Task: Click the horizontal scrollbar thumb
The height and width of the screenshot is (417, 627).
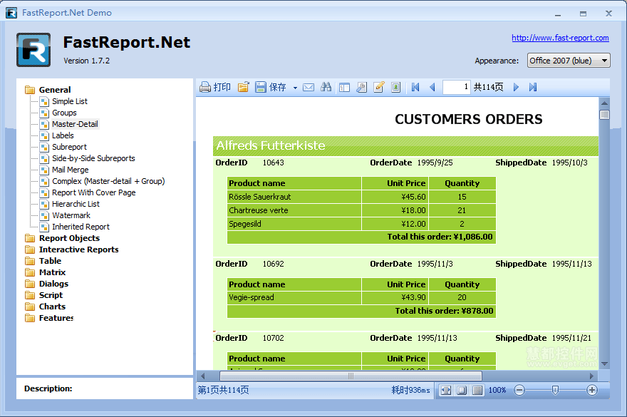Action: tap(351, 376)
